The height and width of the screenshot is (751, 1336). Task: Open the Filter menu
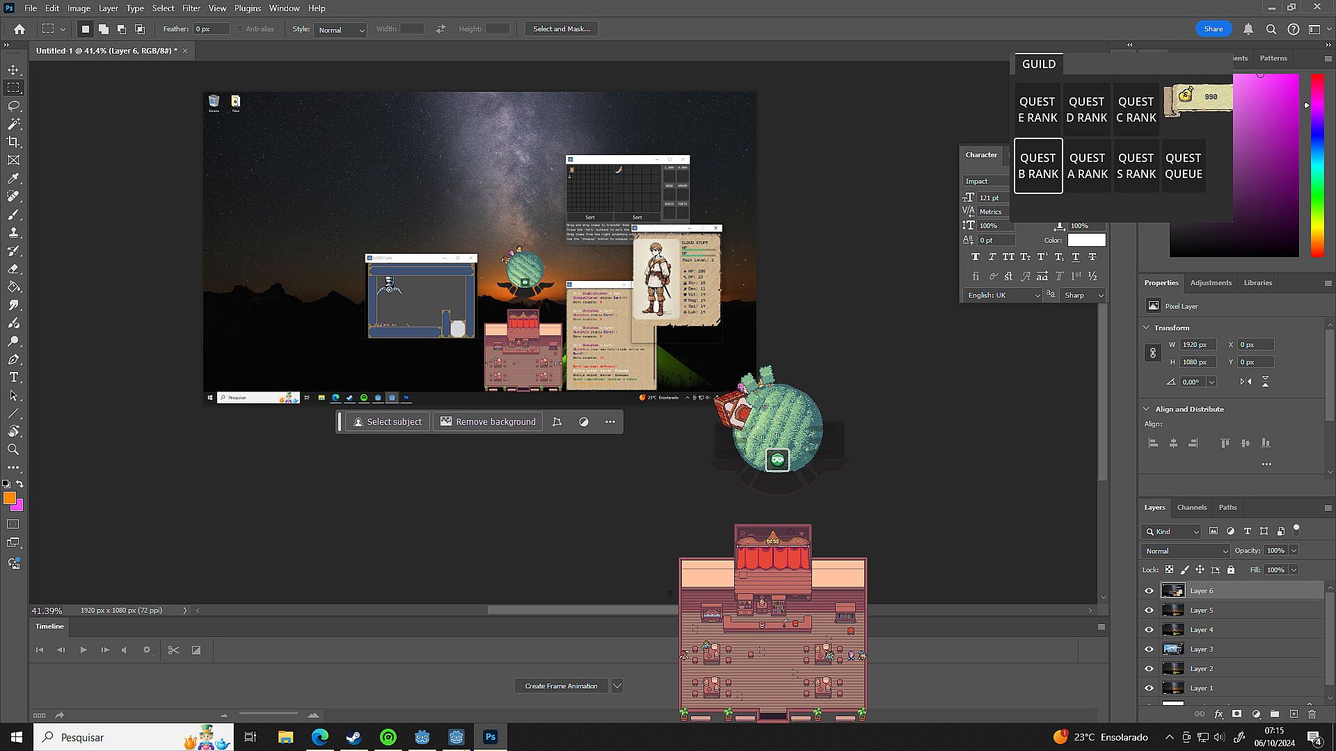(191, 8)
